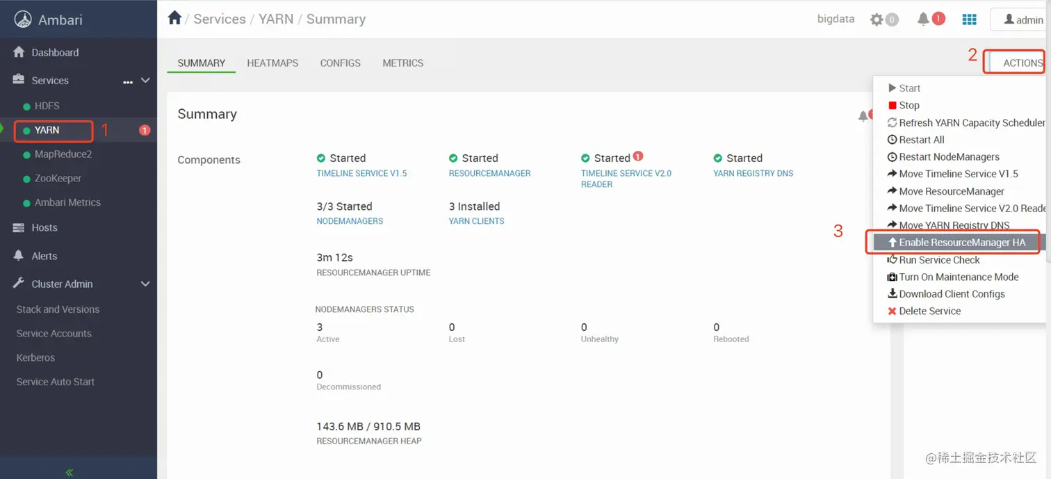Click the ResourceManager started check icon

[x=453, y=158]
